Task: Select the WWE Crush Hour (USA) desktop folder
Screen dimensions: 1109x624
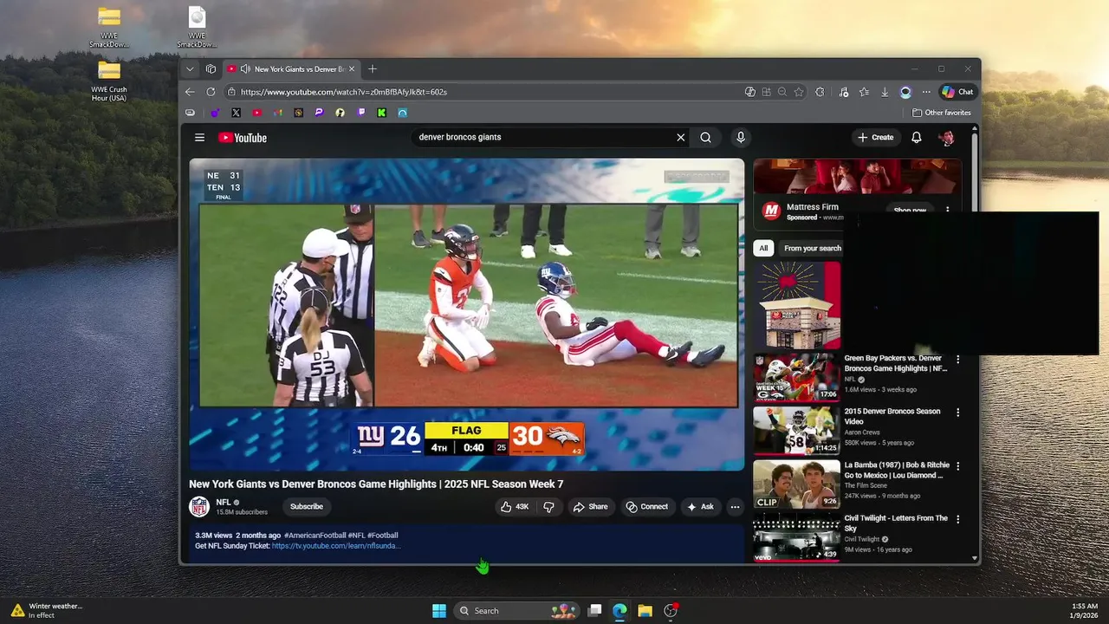Action: tap(109, 81)
